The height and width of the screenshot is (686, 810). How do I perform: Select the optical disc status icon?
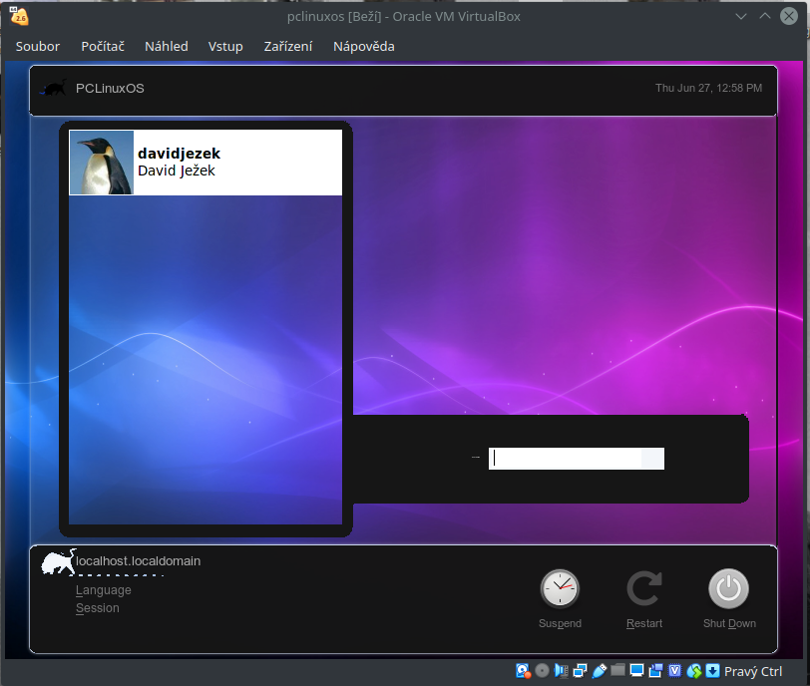coord(540,670)
